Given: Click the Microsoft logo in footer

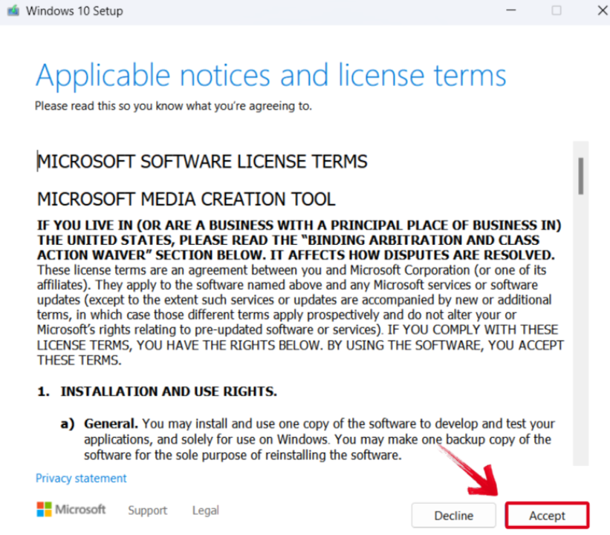Looking at the screenshot, I should click(x=71, y=510).
